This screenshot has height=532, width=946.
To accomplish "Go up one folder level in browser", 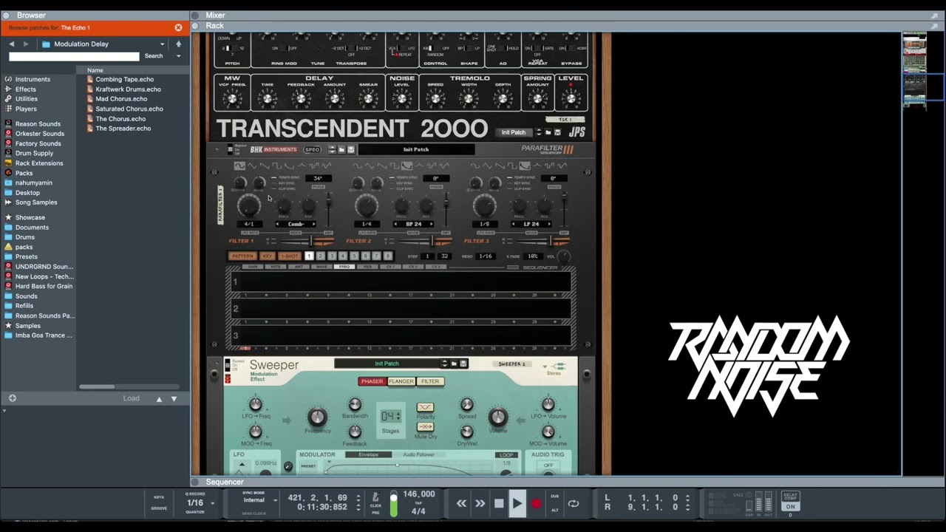I will point(178,44).
